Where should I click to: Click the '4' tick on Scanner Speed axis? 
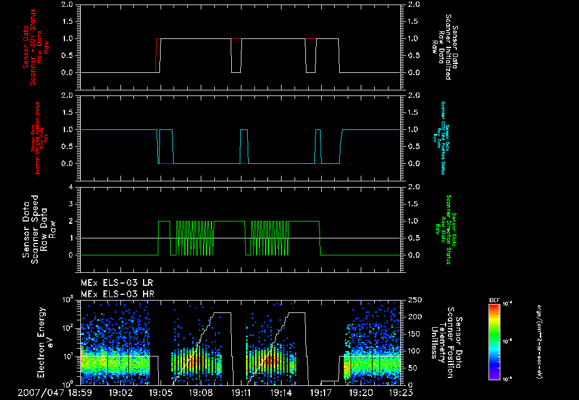[71, 187]
